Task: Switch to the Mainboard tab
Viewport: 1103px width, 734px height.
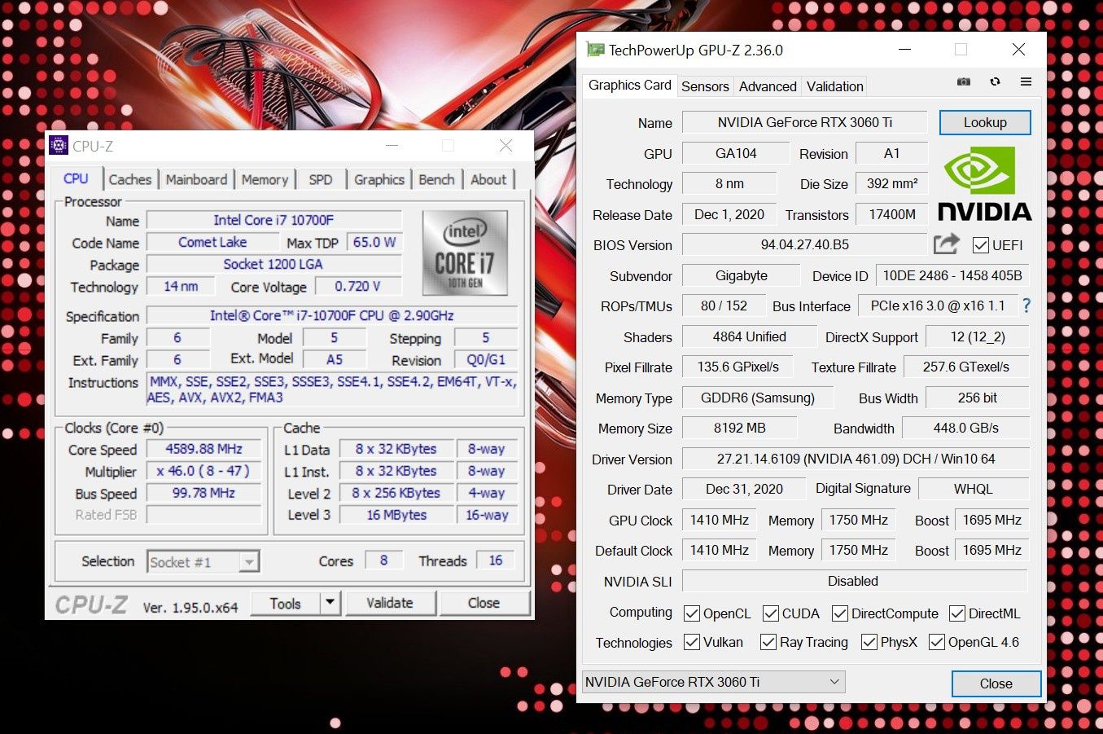Action: click(196, 180)
